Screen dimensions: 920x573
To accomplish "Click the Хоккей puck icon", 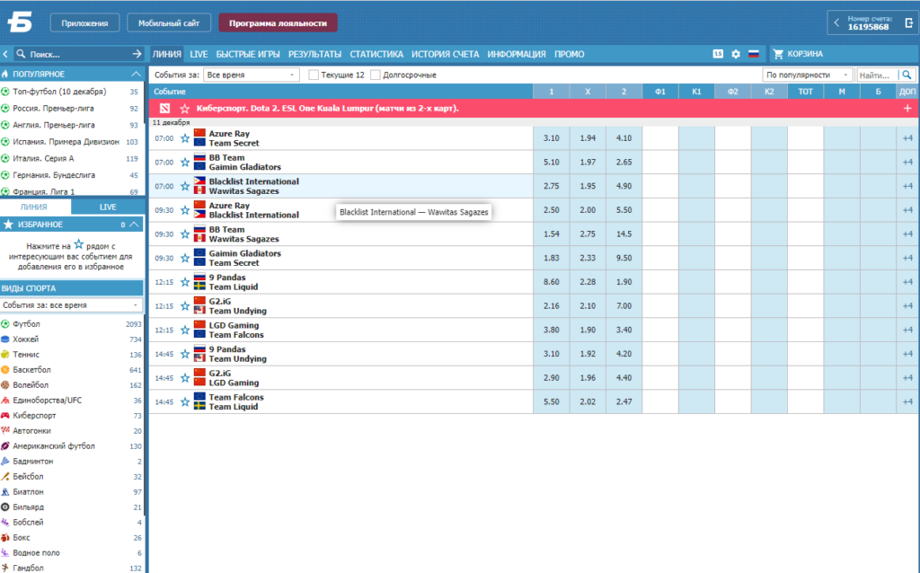I will [5, 339].
